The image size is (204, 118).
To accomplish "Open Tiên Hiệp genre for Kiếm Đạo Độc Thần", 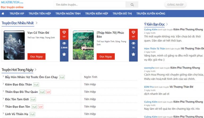I will coord(90,84).
